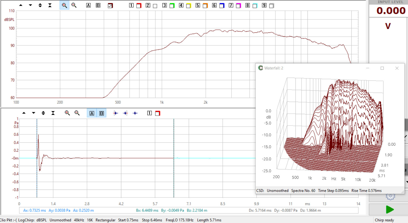Select zoom in on the impulse graph
This screenshot has height=223, width=408.
(67, 113)
